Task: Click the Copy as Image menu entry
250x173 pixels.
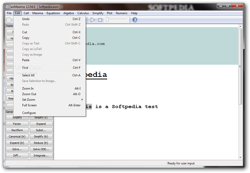Action: (x=50, y=55)
